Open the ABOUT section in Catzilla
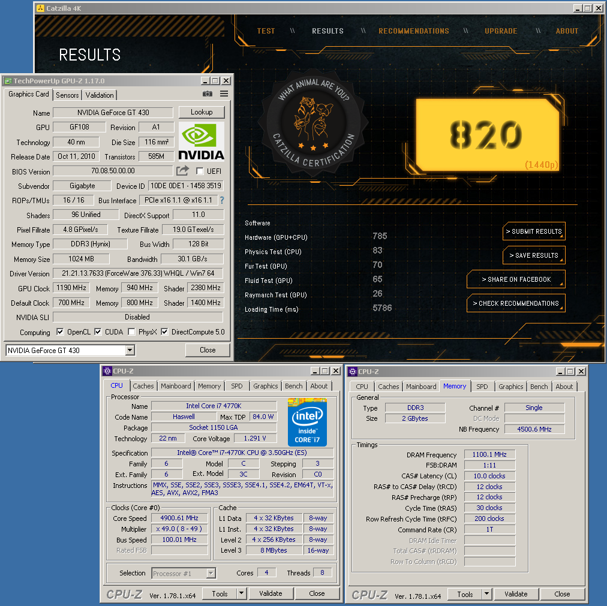 (x=567, y=31)
